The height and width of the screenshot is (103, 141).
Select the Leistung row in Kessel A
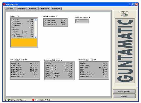(22, 26)
